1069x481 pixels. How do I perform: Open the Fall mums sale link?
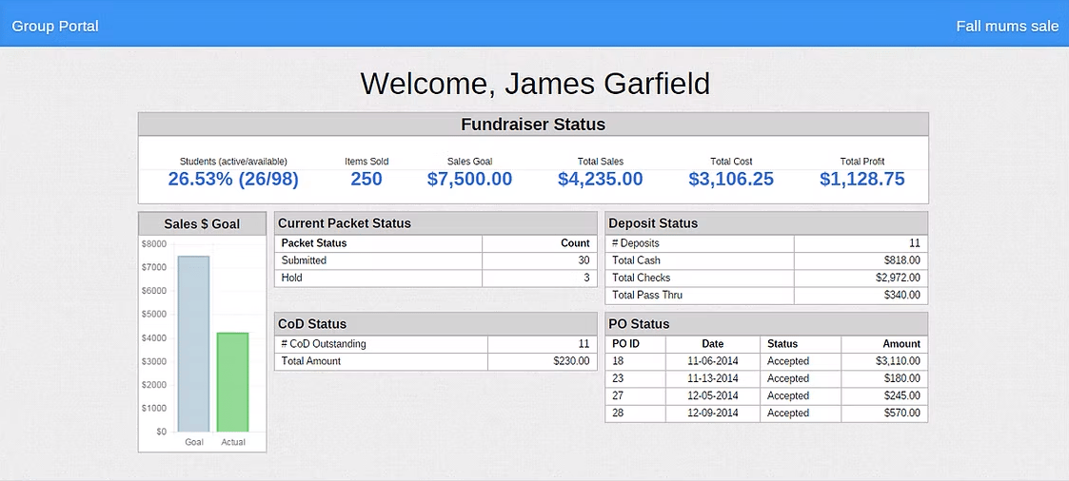click(1007, 26)
